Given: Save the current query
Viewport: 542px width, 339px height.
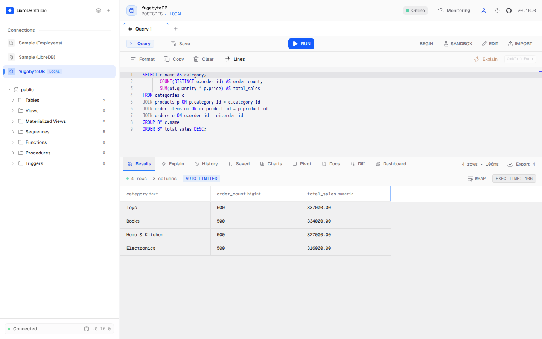Looking at the screenshot, I should tap(180, 44).
